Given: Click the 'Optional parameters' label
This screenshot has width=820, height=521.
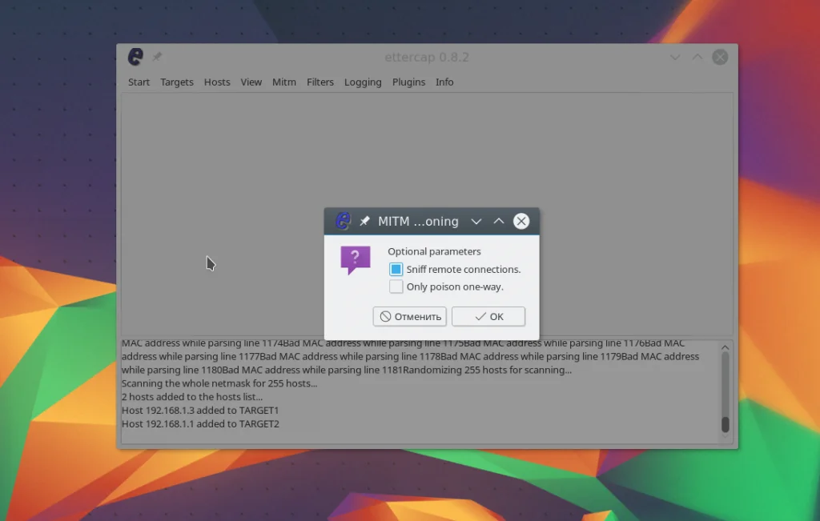Looking at the screenshot, I should (434, 251).
